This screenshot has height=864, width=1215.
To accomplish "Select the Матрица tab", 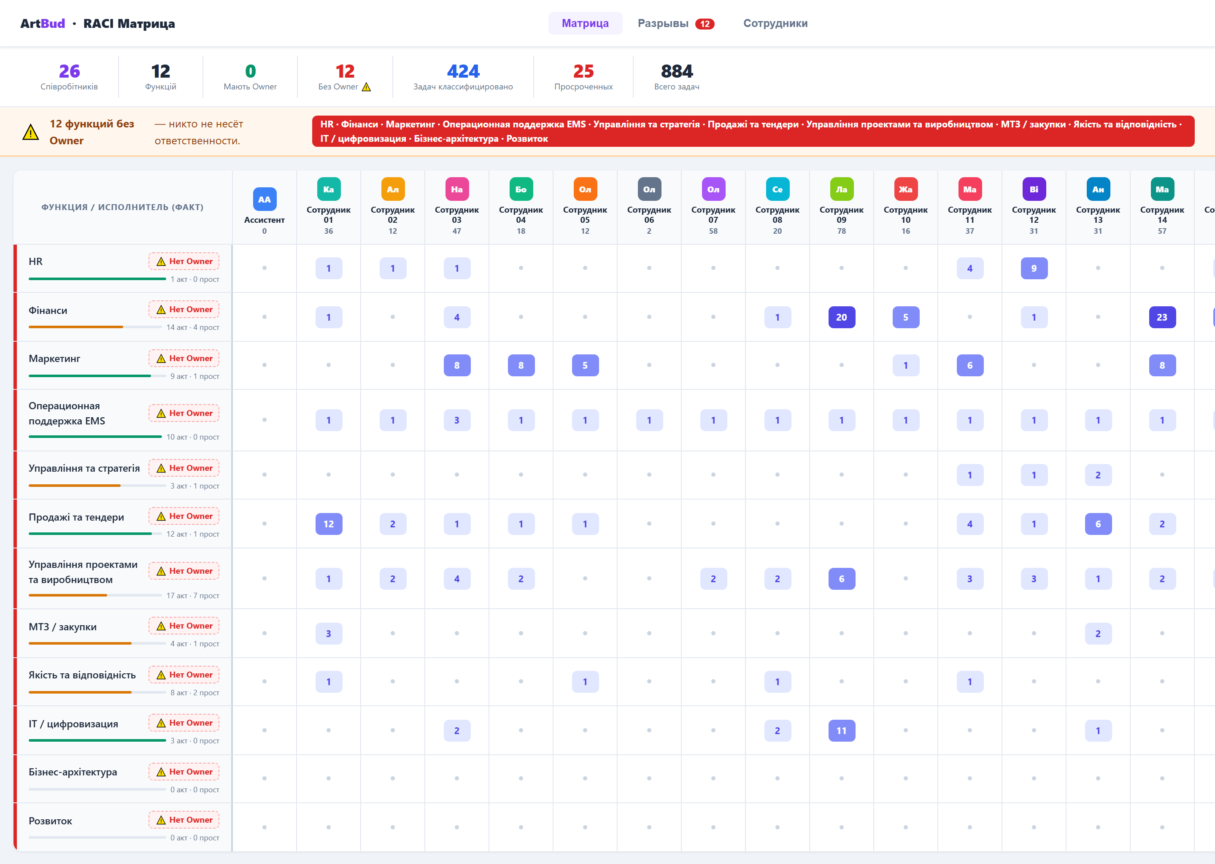I will (585, 23).
